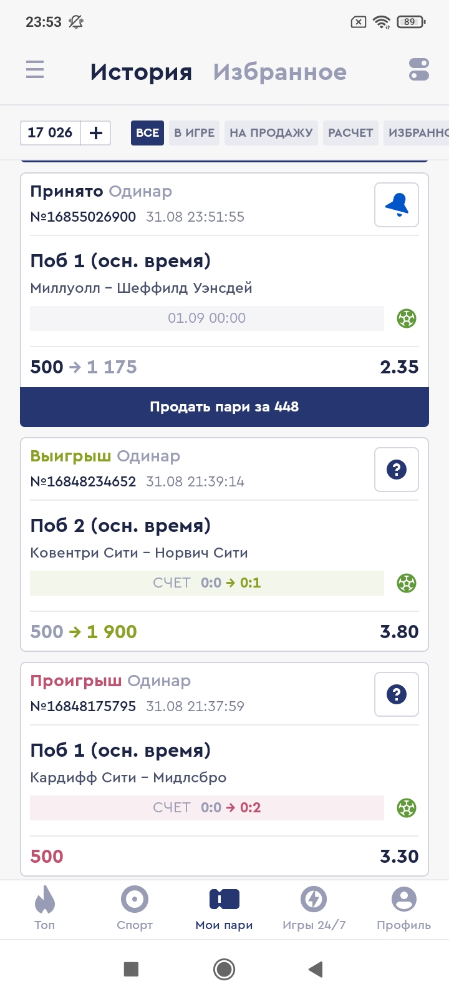The height and width of the screenshot is (999, 449).
Task: Tap the 17 026 balance field
Action: click(x=51, y=133)
